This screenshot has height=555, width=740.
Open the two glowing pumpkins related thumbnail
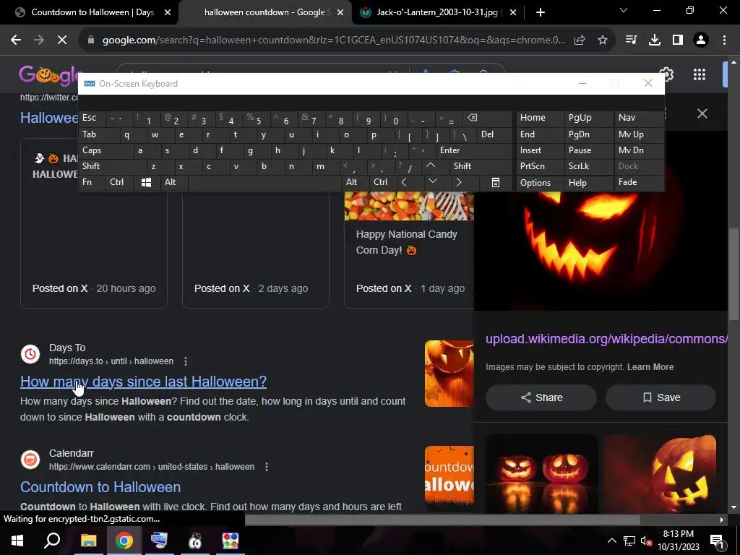(x=542, y=473)
